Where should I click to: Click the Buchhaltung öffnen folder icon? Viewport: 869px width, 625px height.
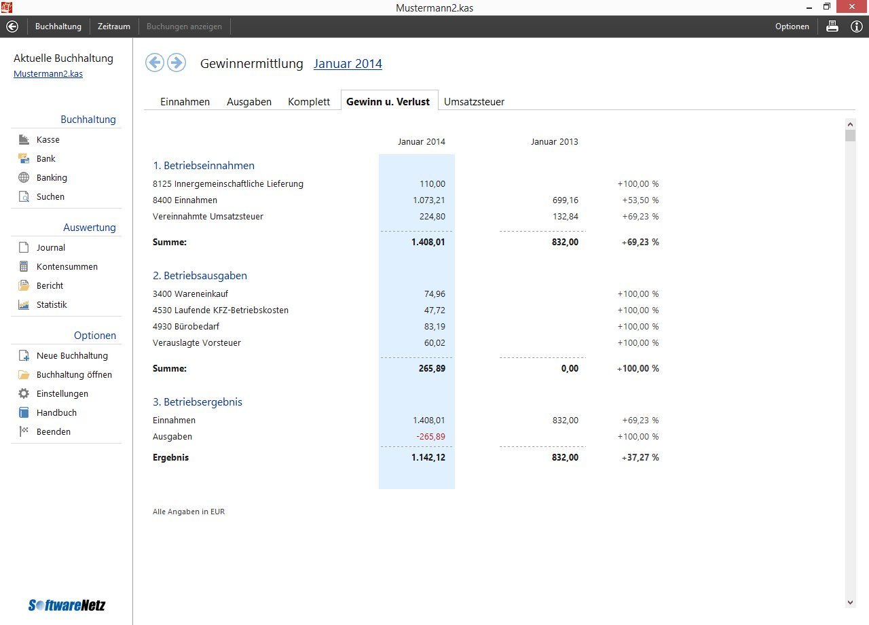point(24,374)
